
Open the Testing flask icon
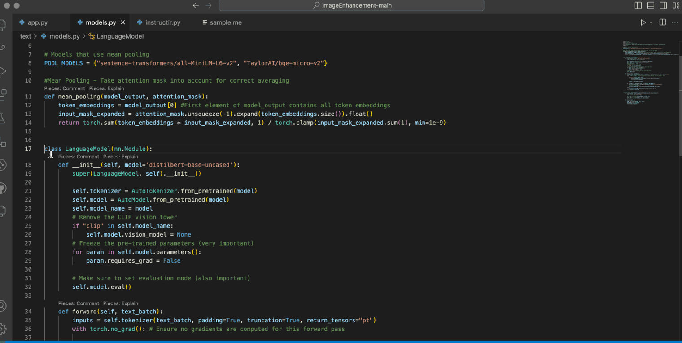click(3, 118)
